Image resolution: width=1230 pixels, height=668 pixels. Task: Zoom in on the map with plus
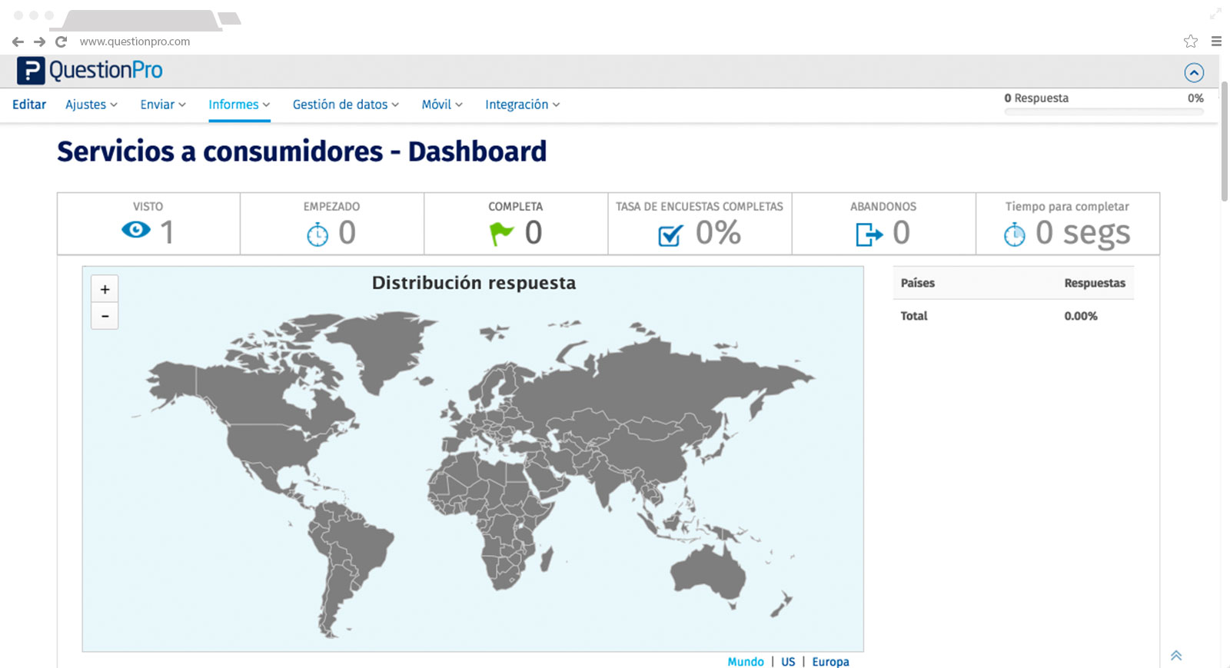point(105,289)
